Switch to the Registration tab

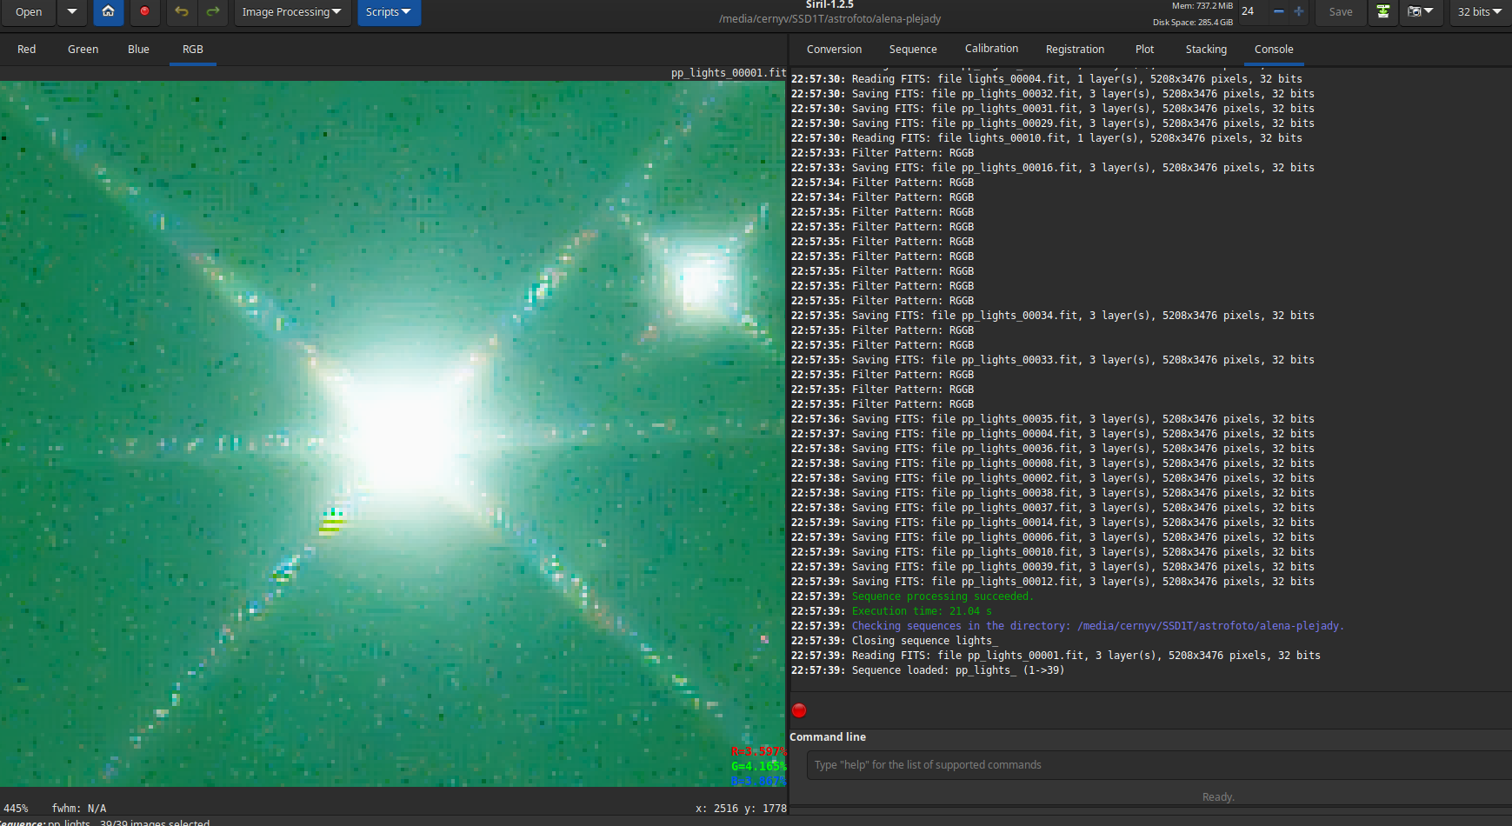(x=1075, y=49)
